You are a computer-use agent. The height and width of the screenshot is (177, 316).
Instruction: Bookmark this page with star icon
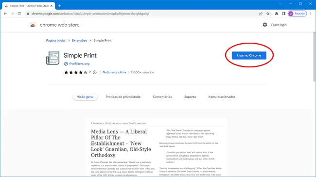(x=268, y=14)
